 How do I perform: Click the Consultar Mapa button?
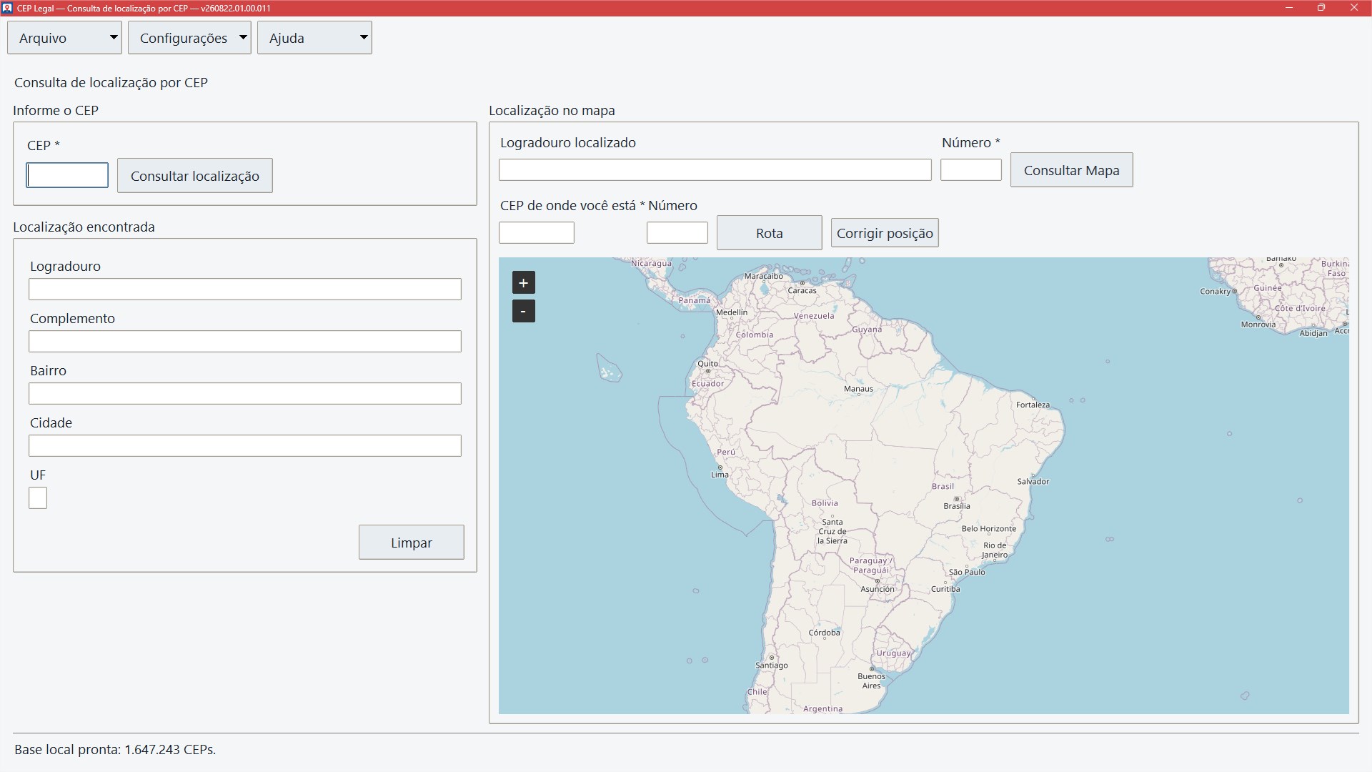point(1071,170)
